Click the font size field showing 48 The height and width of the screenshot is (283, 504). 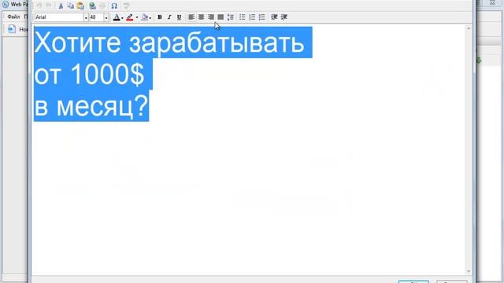96,17
